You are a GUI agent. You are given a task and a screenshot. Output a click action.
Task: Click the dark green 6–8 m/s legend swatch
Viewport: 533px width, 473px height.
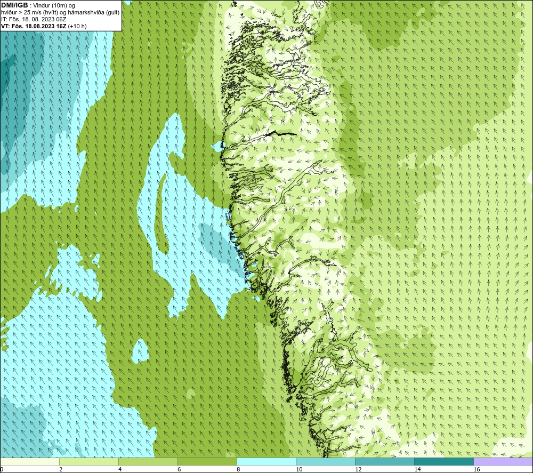207,462
